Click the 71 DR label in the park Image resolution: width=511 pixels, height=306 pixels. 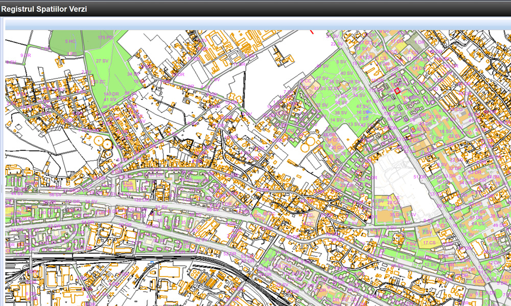341,96
